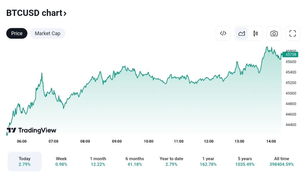This screenshot has width=306, height=179.
Task: Toggle the Price display mode
Action: pos(16,33)
